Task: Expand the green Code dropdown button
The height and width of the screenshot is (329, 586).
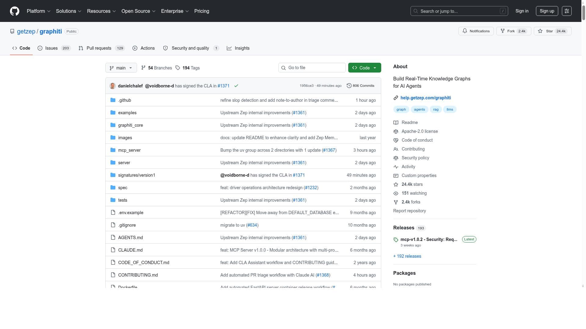Action: tap(364, 68)
